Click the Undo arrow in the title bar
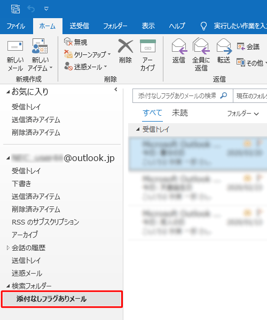The width and height of the screenshot is (267, 320). [x=31, y=9]
